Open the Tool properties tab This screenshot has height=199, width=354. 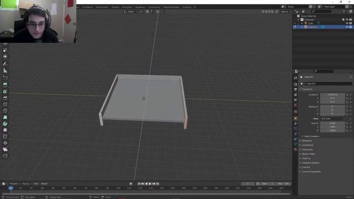[x=295, y=77]
